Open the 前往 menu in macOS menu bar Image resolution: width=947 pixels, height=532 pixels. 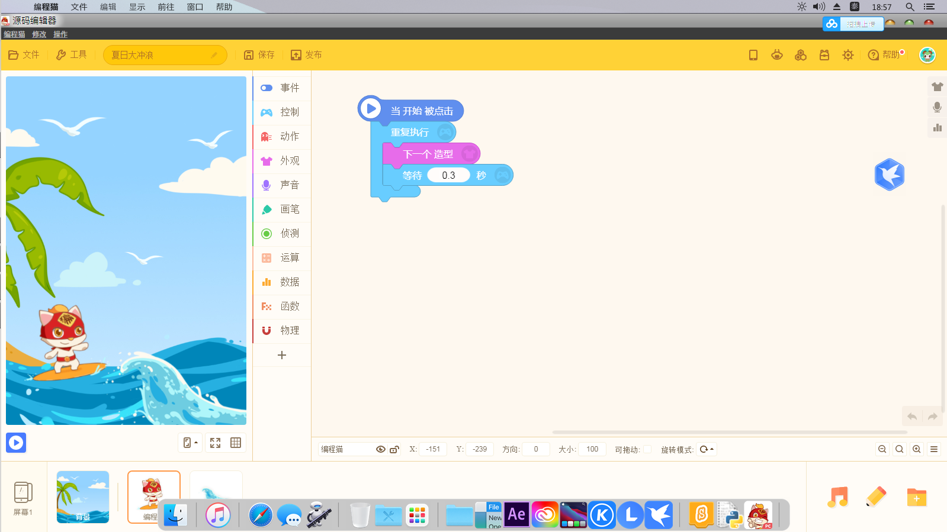[166, 7]
